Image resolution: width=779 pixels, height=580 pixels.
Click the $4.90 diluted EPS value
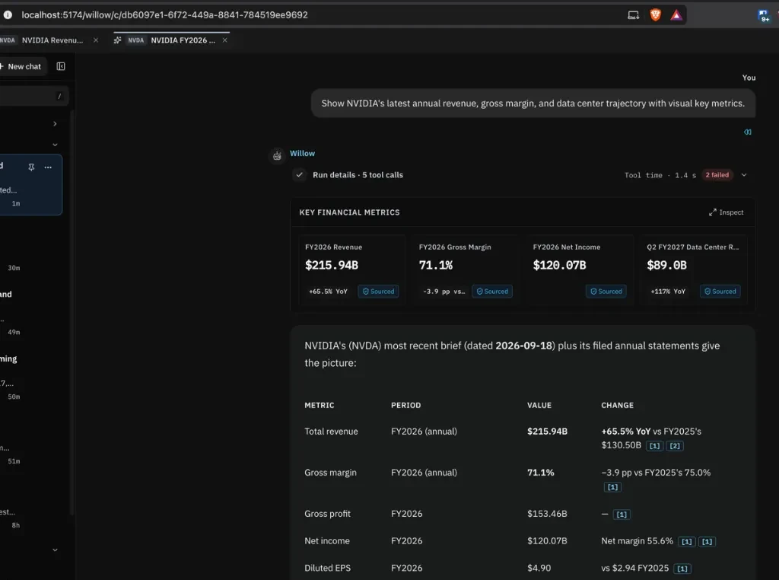[539, 568]
